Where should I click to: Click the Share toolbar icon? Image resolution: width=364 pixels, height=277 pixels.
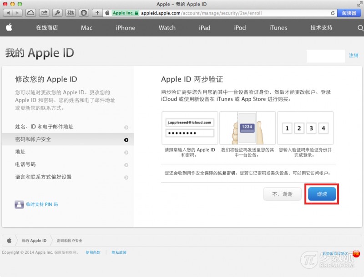coord(44,13)
